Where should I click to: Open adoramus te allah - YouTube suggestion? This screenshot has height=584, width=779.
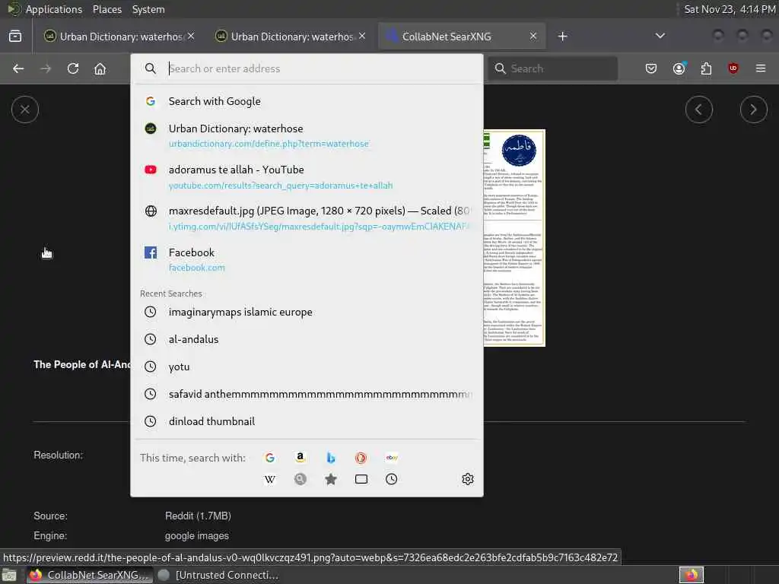point(307,176)
